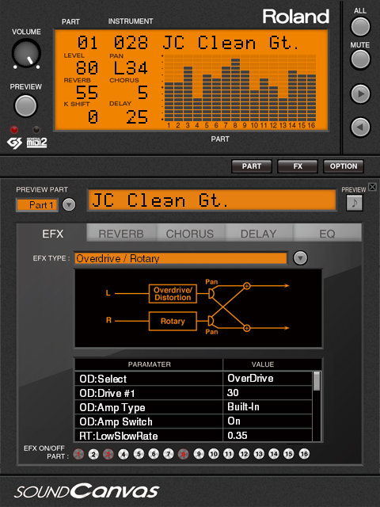Switch to the DELAY tab
Image resolution: width=380 pixels, height=507 pixels.
[259, 234]
